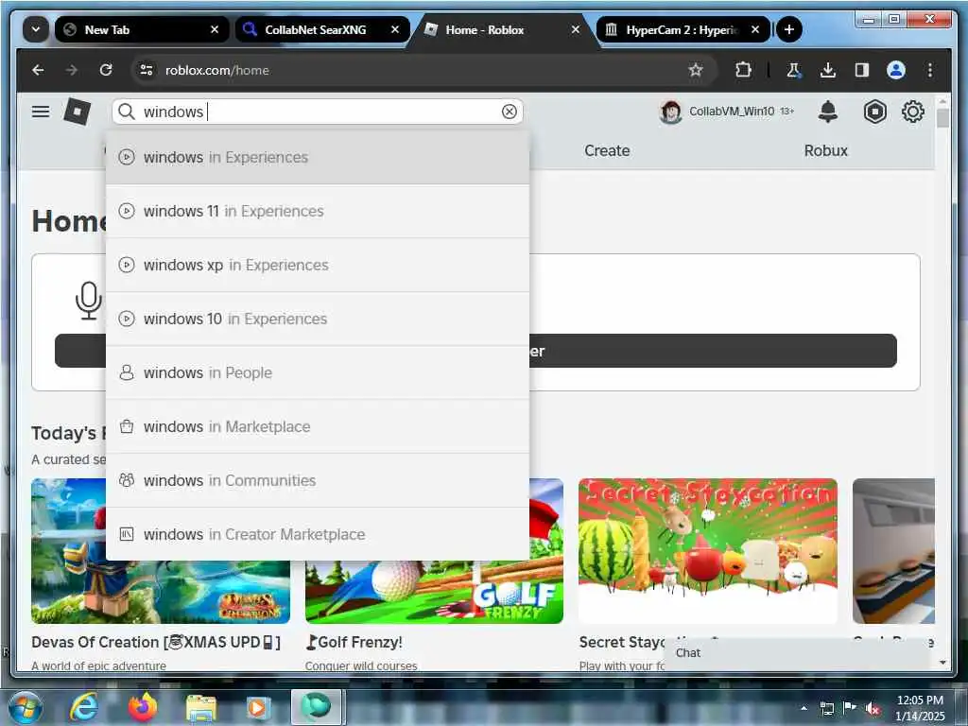
Task: View site information icon in address bar
Action: coord(147,70)
